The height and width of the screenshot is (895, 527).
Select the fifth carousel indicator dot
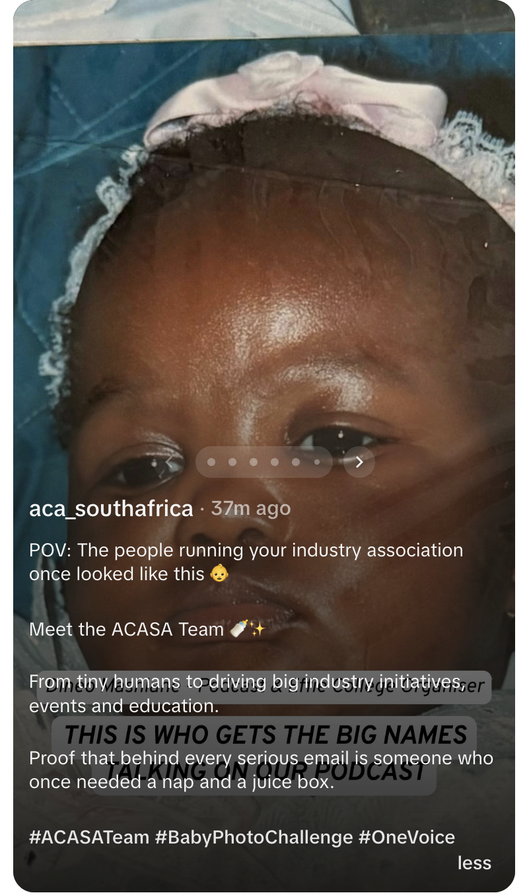pos(296,462)
